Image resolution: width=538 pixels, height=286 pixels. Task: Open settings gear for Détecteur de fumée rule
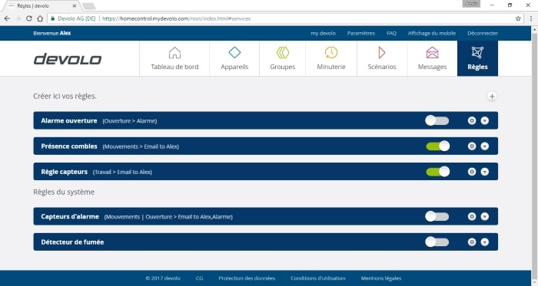coord(472,242)
